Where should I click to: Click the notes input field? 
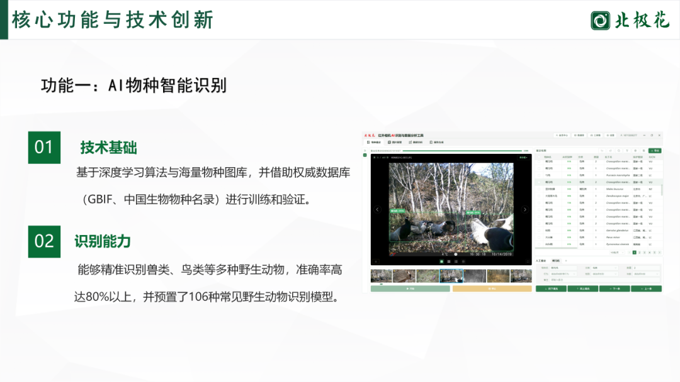[604, 280]
